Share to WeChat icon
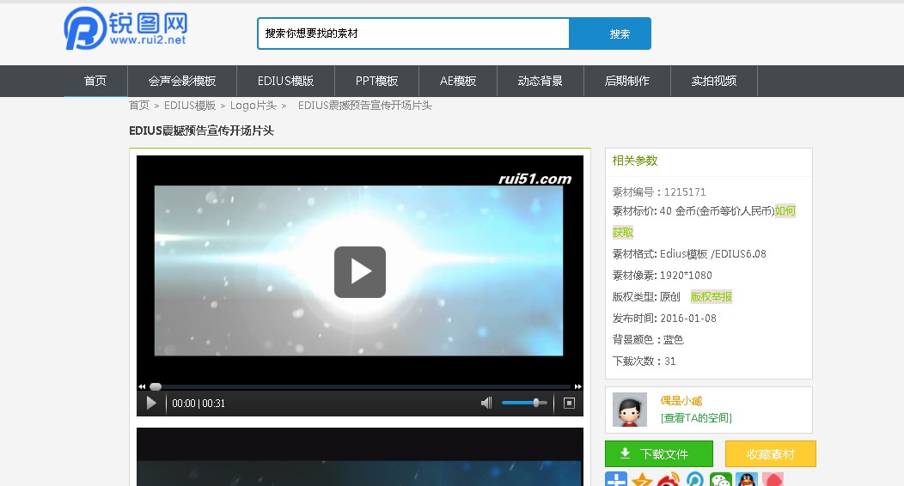The height and width of the screenshot is (486, 904). [x=721, y=479]
